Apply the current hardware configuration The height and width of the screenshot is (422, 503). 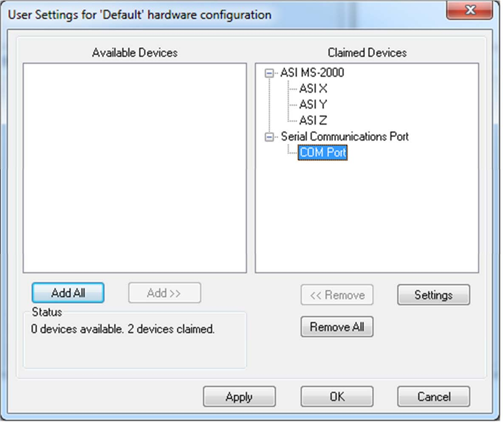pyautogui.click(x=239, y=396)
